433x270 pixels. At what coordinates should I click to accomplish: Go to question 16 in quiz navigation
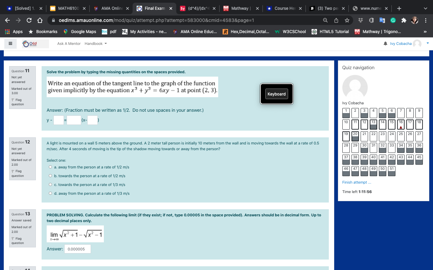click(401, 124)
